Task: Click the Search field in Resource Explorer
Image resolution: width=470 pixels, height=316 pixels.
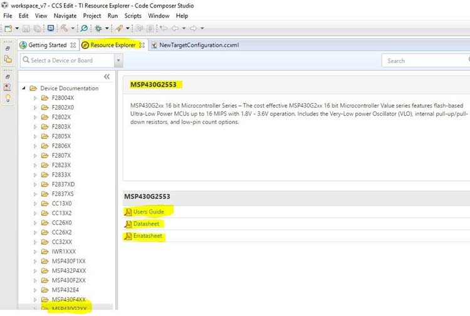Action: pos(426,61)
